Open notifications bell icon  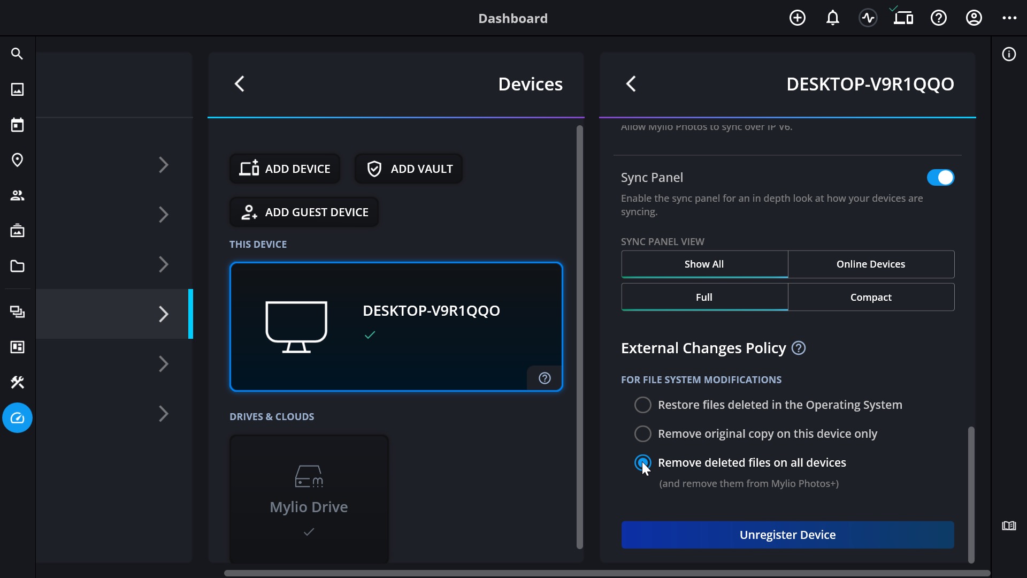(832, 18)
